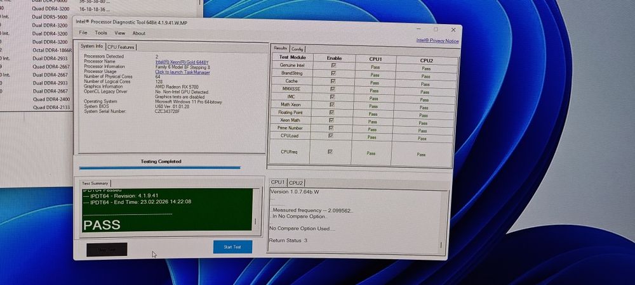
Task: Toggle the BrandString enable checkbox
Action: pos(334,73)
